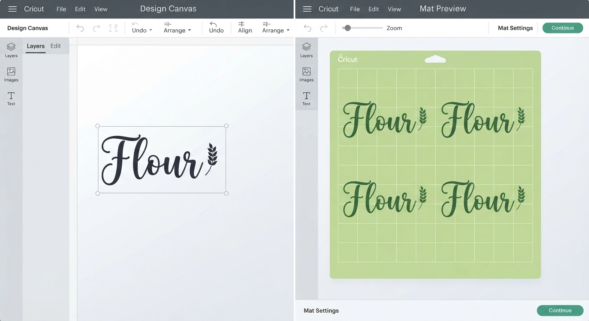This screenshot has height=321, width=589.
Task: Click the select-all bracket icon in Design Canvas
Action: pyautogui.click(x=113, y=28)
